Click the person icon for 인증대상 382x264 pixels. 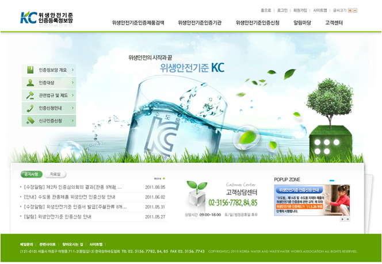point(30,83)
